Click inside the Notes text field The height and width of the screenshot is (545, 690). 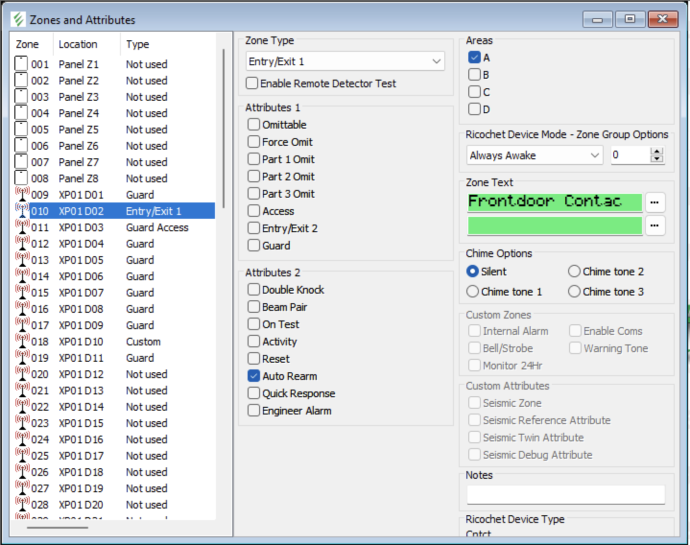[565, 495]
